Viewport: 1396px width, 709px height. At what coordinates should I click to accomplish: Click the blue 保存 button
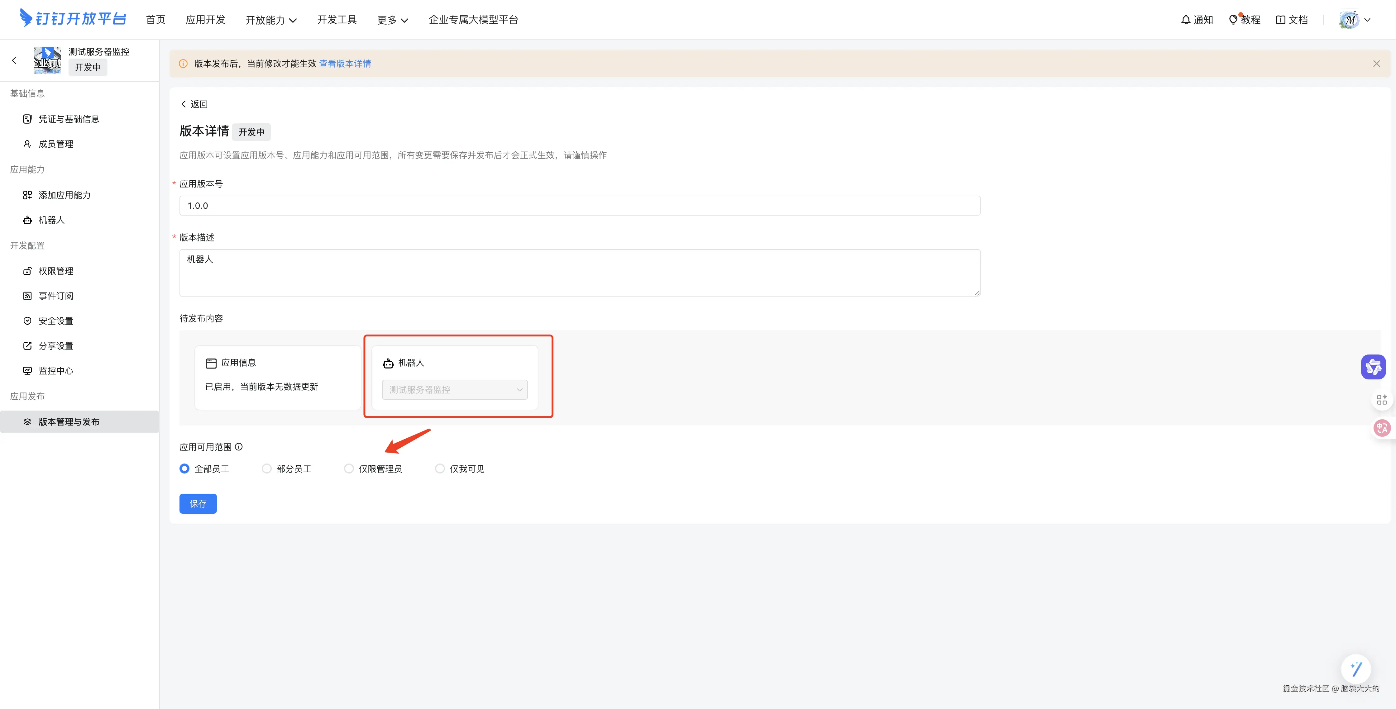click(198, 504)
